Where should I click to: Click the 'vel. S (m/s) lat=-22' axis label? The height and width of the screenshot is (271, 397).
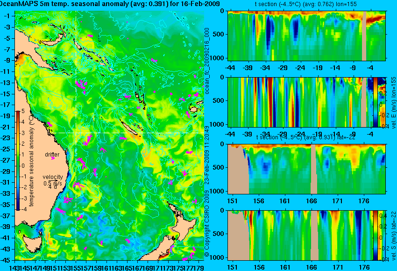pos(393,235)
